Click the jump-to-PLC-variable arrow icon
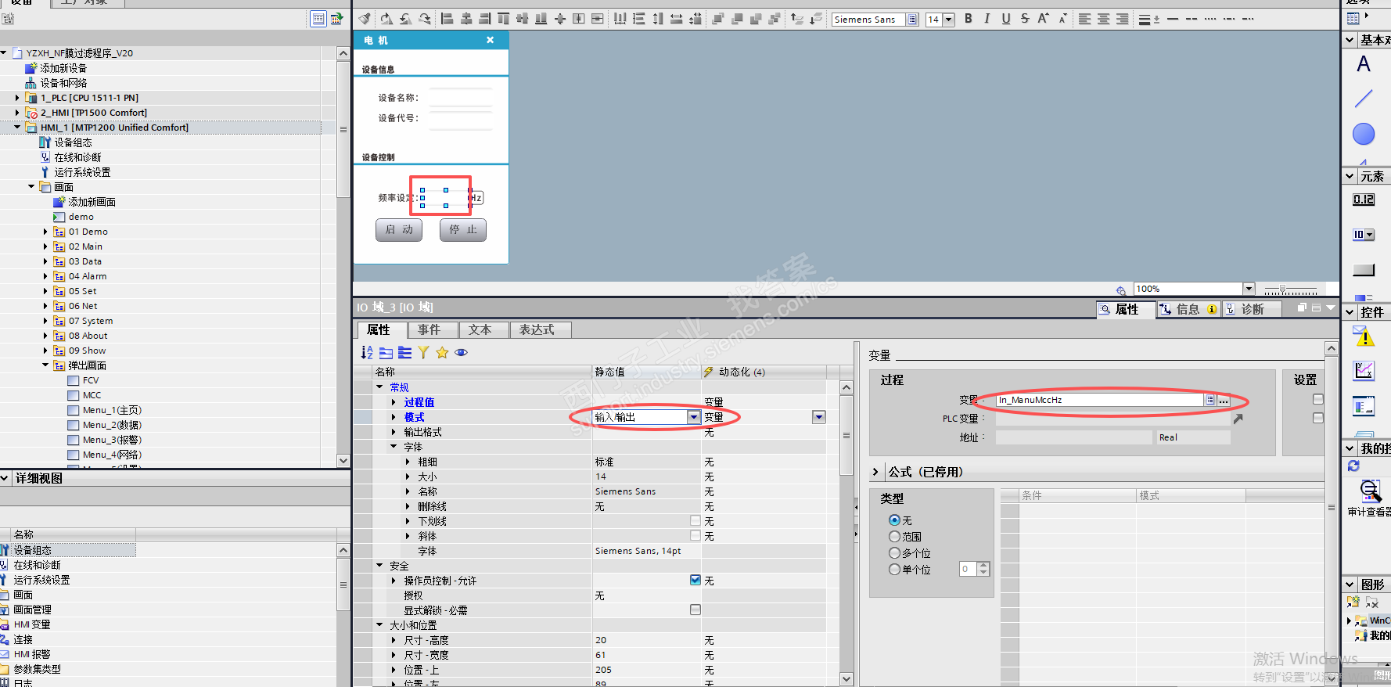The image size is (1391, 687). coord(1238,419)
